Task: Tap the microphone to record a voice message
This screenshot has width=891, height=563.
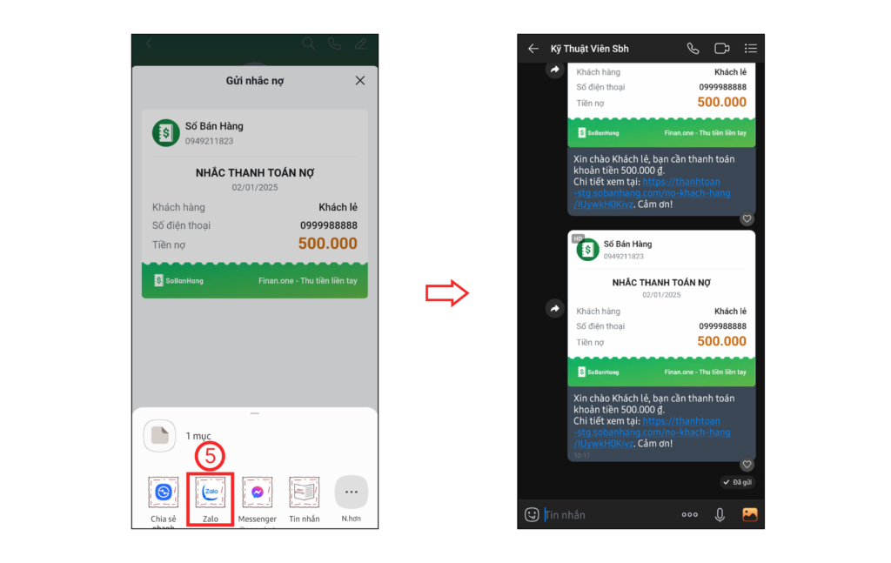Action: (720, 515)
